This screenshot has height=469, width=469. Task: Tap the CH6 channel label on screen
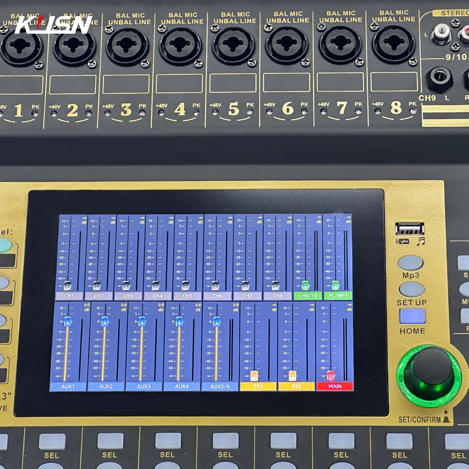[x=217, y=296]
